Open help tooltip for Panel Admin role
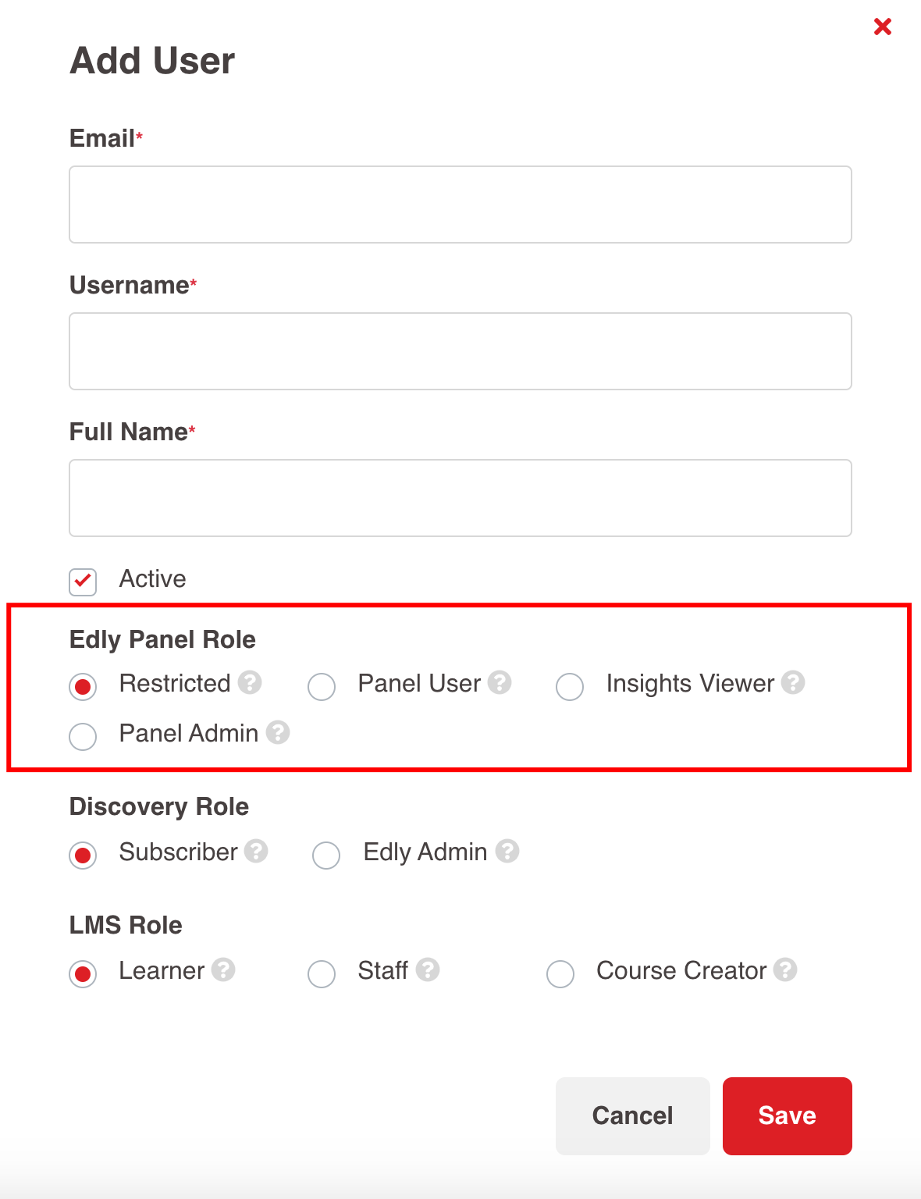 (x=279, y=734)
